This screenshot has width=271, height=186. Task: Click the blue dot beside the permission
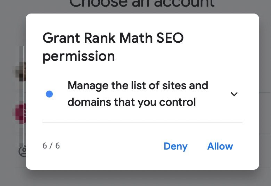coord(49,94)
